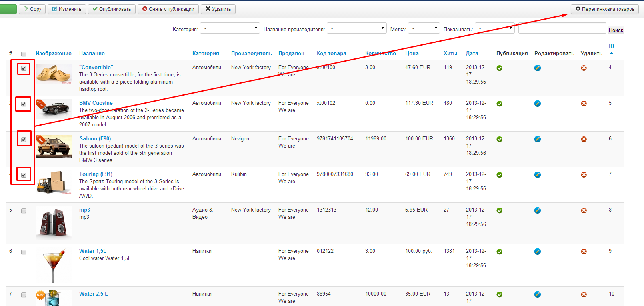
Task: Check the checkbox for mp3 product row
Action: point(24,211)
